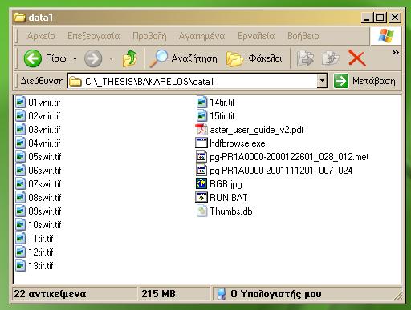Open the Προβολή menu

point(149,36)
